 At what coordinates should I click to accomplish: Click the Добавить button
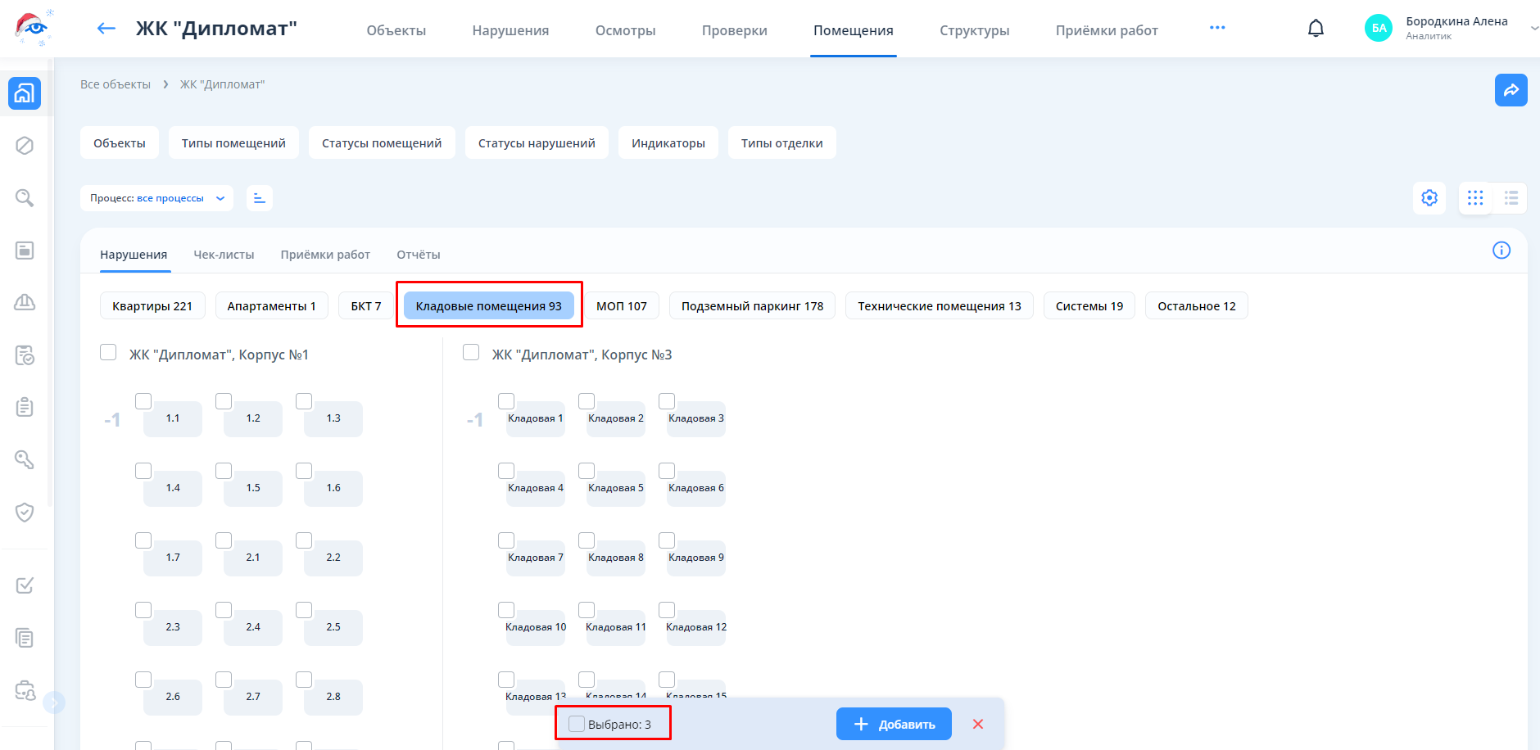894,724
